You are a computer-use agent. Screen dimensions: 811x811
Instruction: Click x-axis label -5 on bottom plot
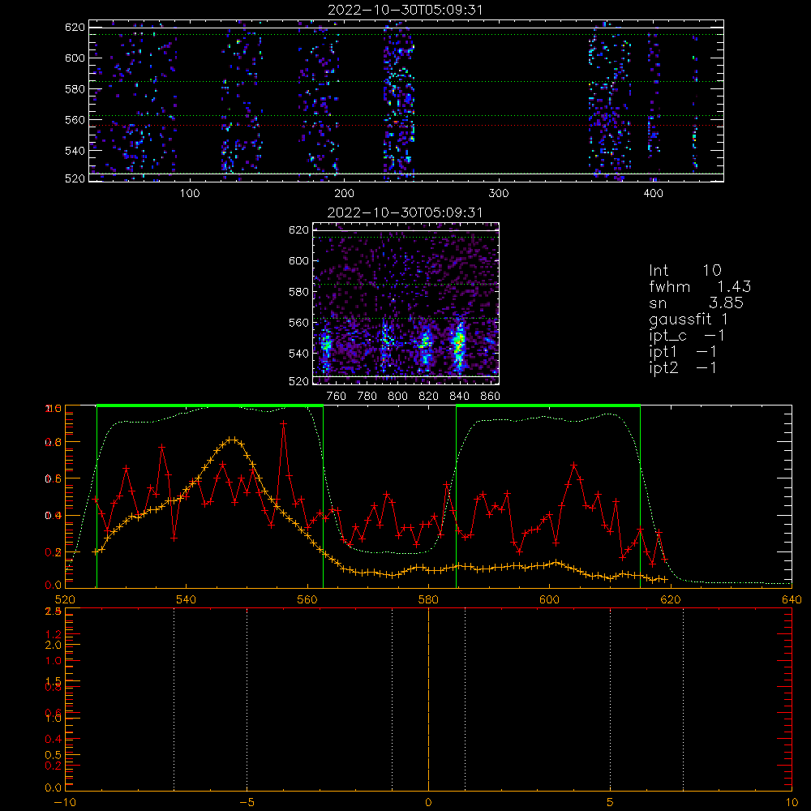click(247, 802)
